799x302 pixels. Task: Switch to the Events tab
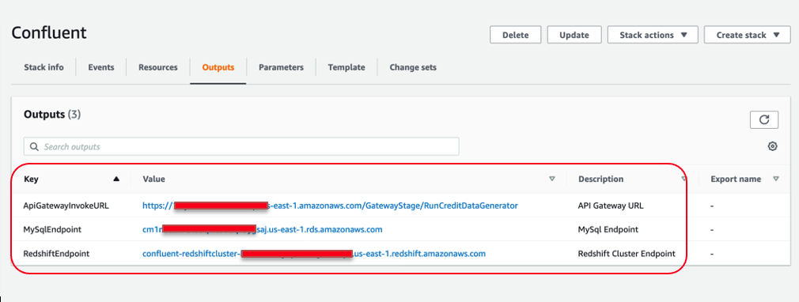point(101,67)
